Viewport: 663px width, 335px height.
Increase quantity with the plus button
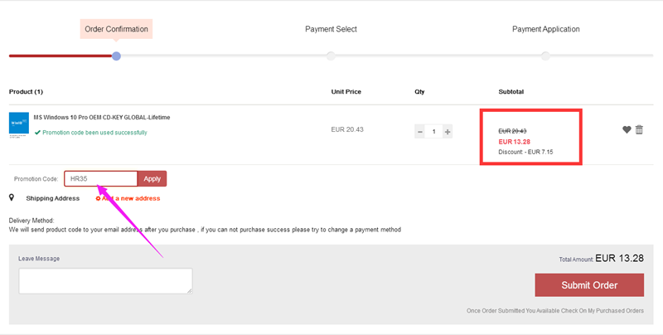pos(448,131)
